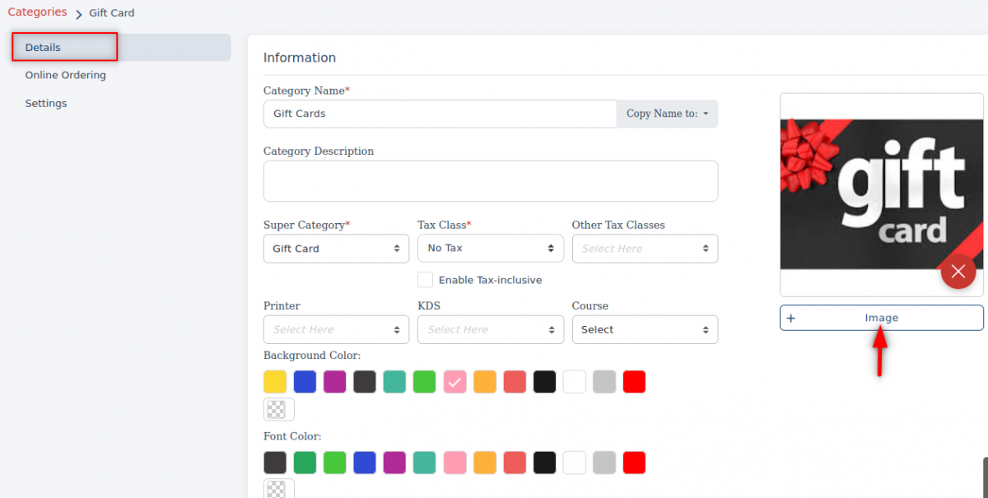Screen dimensions: 988x498
Task: Open Super Category dropdown
Action: 336,249
